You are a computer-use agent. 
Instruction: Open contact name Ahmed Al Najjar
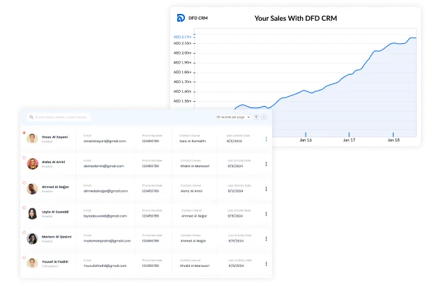pos(55,187)
